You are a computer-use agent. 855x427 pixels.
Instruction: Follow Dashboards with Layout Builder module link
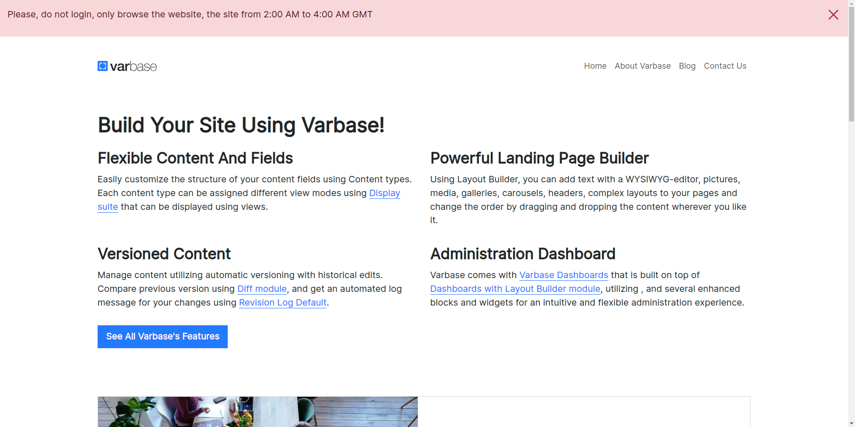coord(515,289)
